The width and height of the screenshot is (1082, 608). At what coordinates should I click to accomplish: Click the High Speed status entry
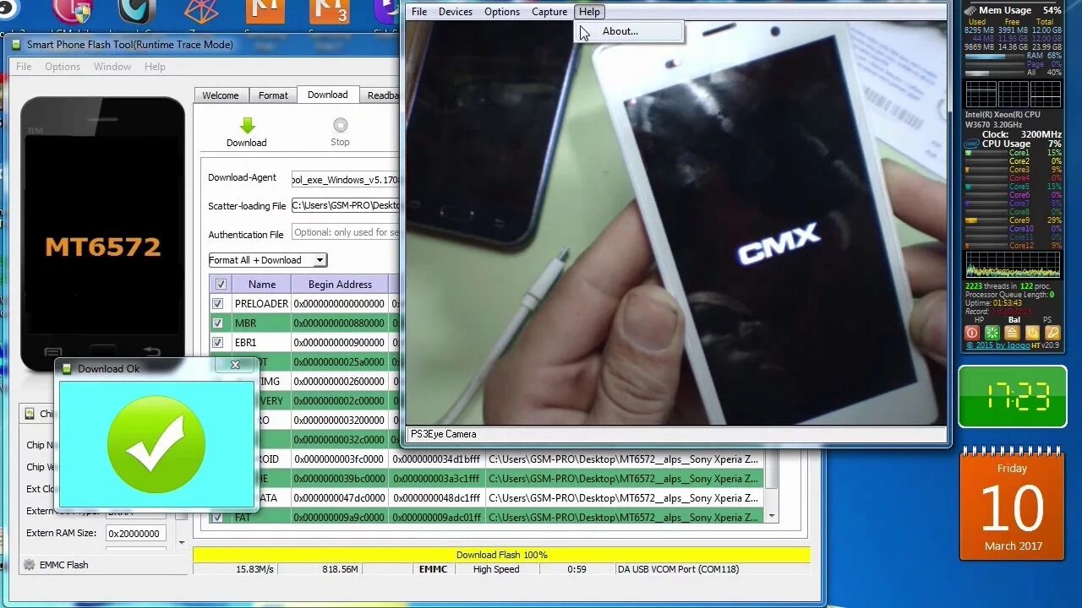[x=496, y=569]
